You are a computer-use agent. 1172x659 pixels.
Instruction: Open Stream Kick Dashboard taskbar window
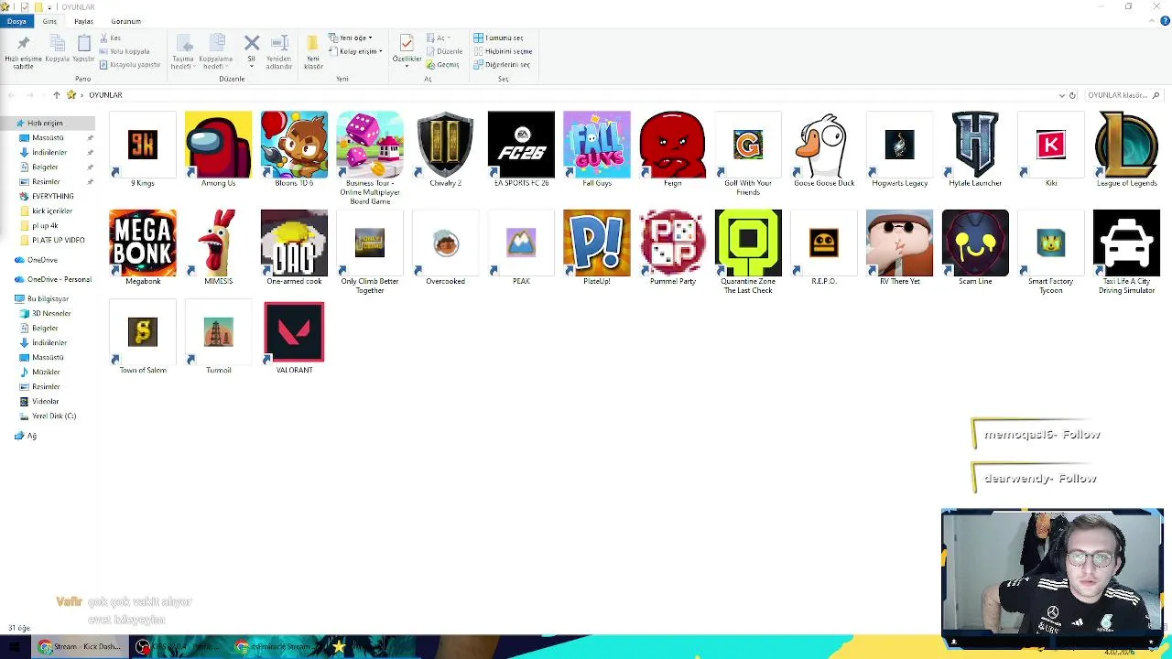[79, 647]
